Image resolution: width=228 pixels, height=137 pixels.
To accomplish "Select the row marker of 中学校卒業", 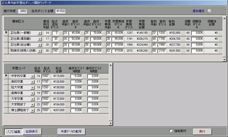I will point(6,76).
